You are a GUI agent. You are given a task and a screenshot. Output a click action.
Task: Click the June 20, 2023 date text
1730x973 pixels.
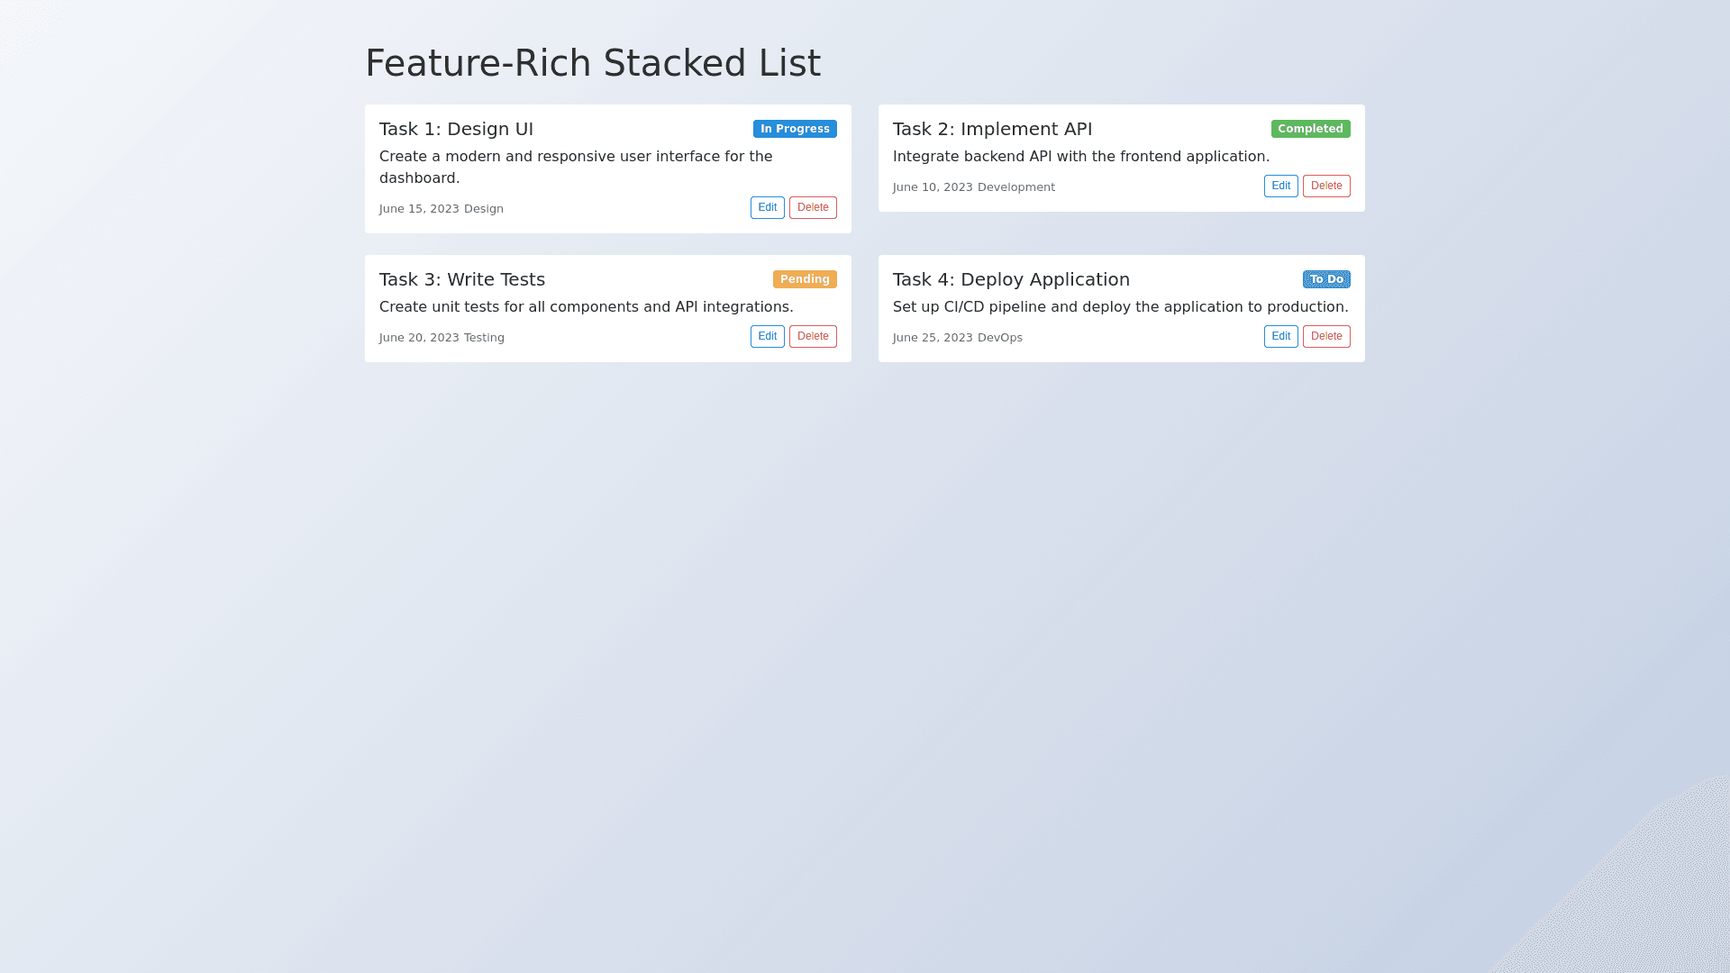point(419,338)
